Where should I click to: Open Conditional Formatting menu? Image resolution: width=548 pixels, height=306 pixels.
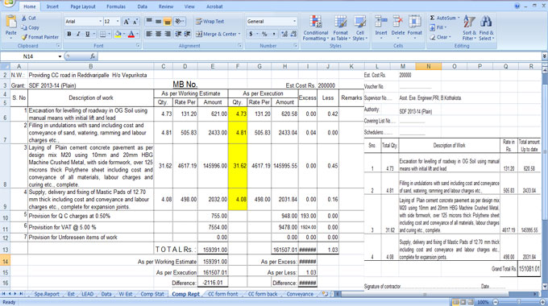[316, 28]
